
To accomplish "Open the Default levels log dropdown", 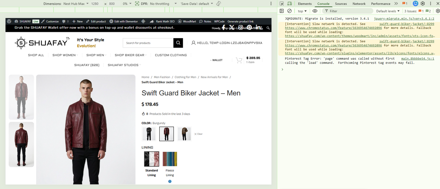I will pyautogui.click(x=388, y=11).
